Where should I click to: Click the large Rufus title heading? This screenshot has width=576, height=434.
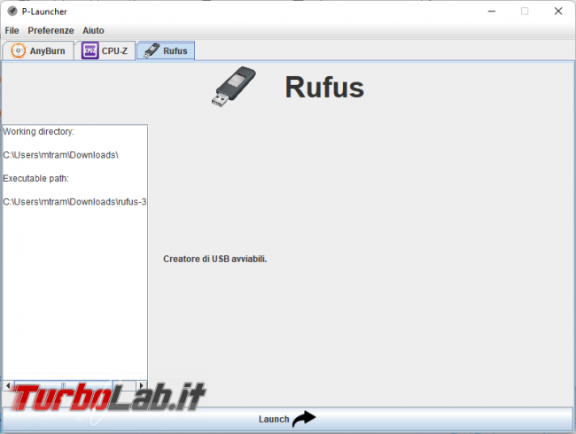324,88
